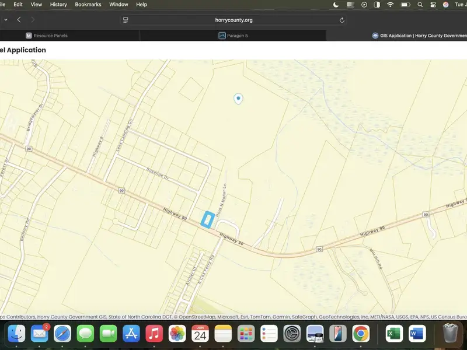Open Spotlight search magnifier in menu bar
Screen dimensions: 467x350
point(420,4)
